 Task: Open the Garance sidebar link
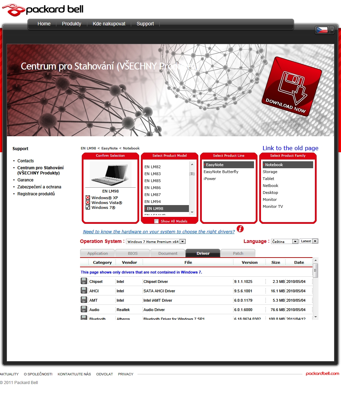pos(25,180)
